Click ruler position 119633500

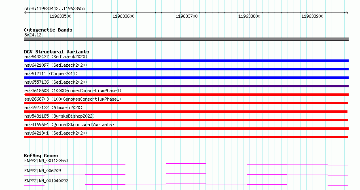60,16
